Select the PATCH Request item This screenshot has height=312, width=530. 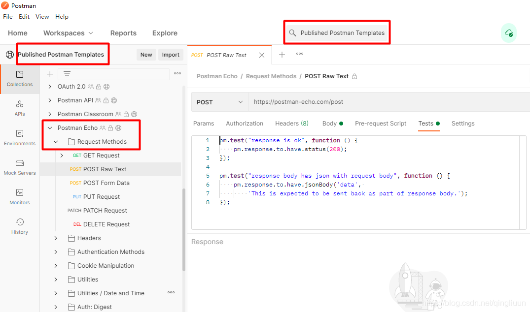tap(110, 211)
